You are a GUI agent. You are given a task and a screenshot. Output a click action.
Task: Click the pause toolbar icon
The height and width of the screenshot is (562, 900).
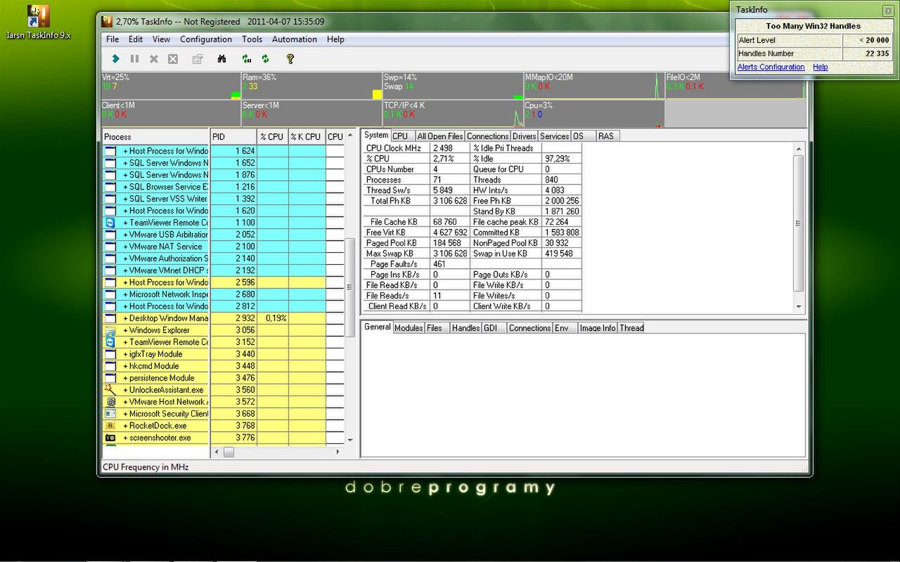coord(135,59)
